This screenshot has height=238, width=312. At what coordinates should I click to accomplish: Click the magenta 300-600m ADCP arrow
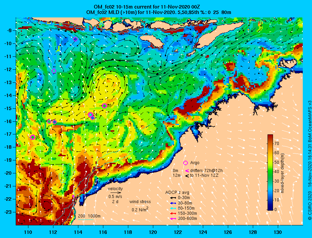tap(173, 219)
